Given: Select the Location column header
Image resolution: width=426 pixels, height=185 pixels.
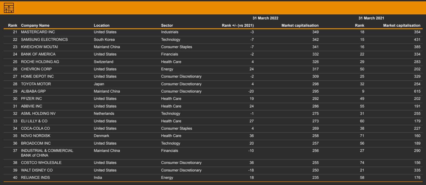Looking at the screenshot, I should (102, 25).
